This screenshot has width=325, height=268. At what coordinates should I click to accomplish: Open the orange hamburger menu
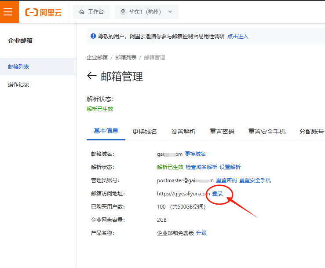pos(8,11)
